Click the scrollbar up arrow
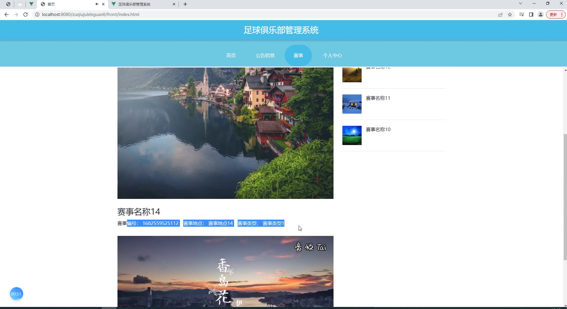The width and height of the screenshot is (567, 309). click(565, 70)
